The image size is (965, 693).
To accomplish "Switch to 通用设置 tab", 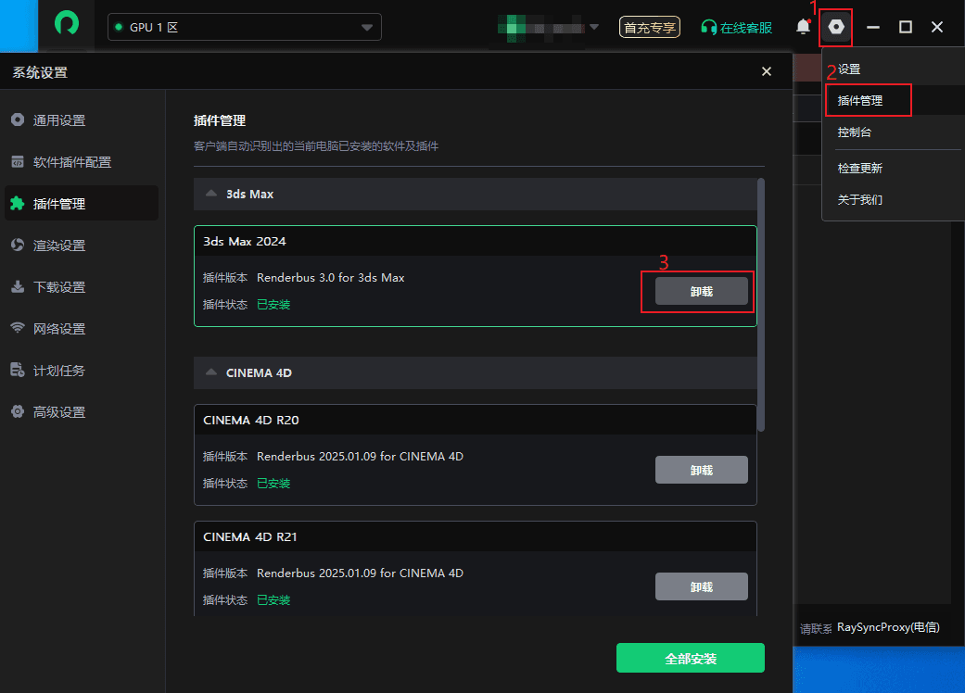I will 82,120.
